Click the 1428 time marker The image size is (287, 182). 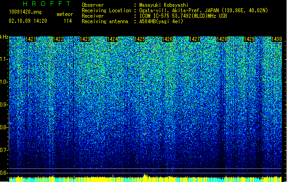(222, 39)
